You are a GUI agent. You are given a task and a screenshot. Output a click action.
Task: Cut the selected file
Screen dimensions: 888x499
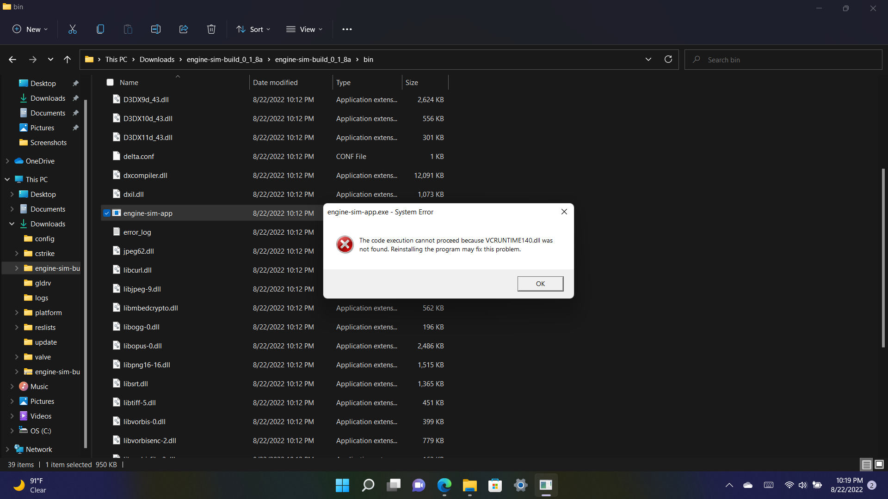point(72,29)
